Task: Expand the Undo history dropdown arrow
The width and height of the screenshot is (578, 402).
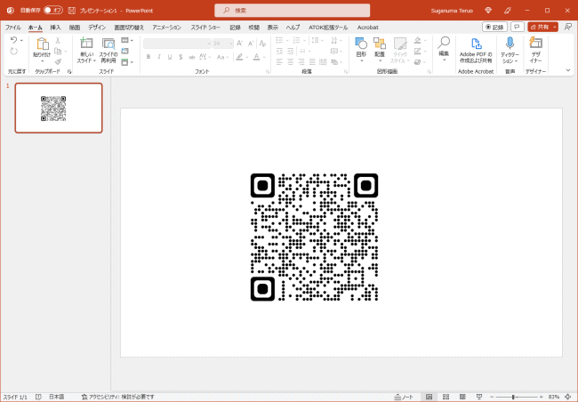Action: point(21,40)
